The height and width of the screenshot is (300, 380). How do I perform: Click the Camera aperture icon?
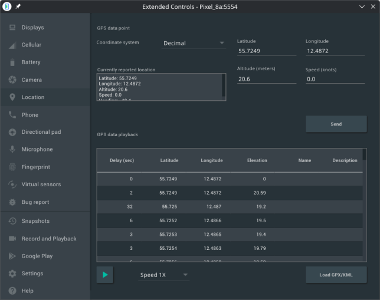(12, 80)
